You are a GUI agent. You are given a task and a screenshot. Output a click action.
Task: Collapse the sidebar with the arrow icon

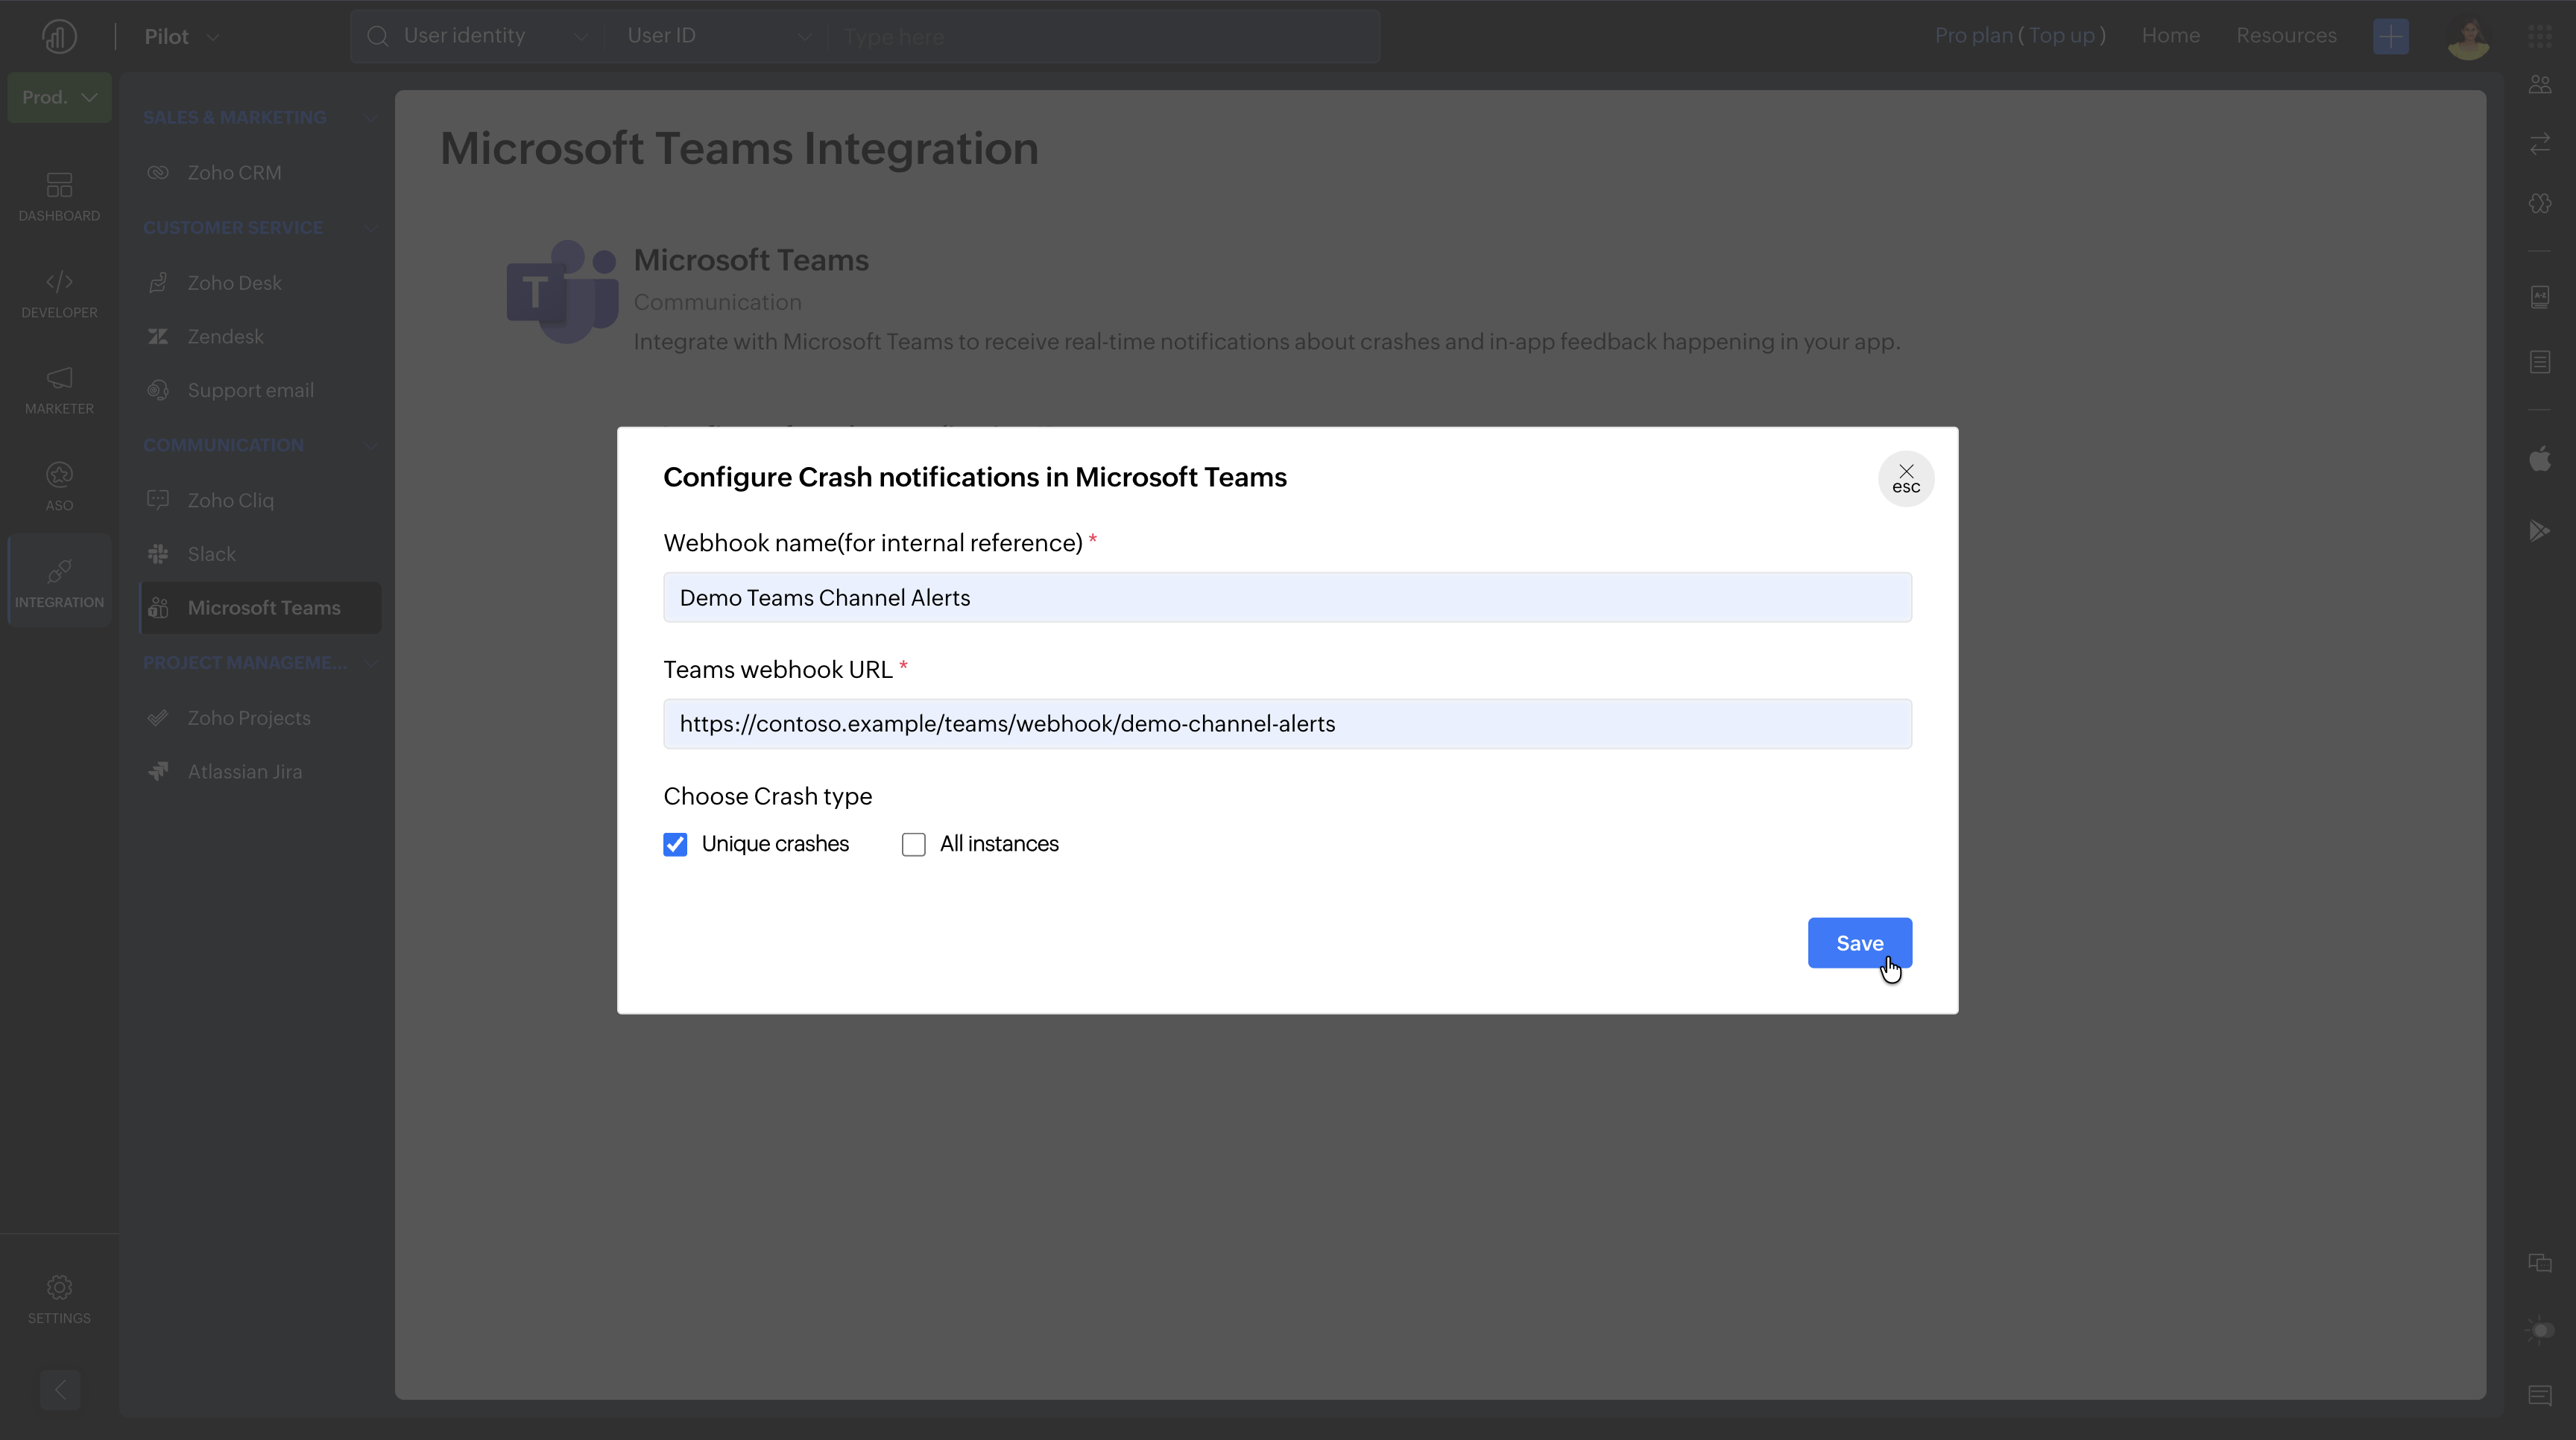[x=60, y=1389]
